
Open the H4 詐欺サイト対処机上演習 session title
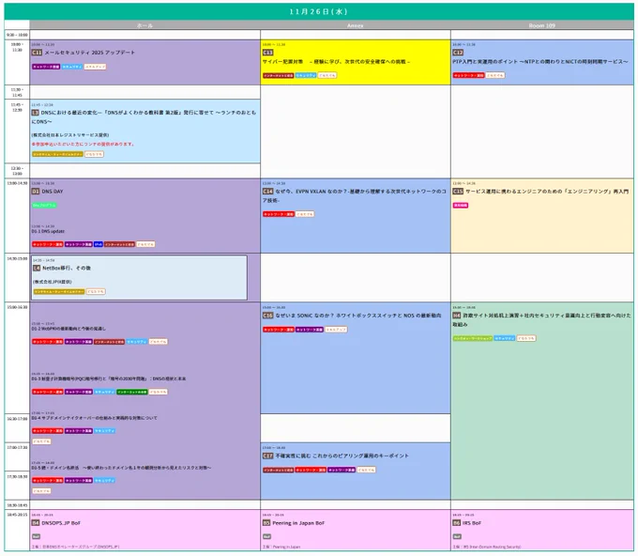(542, 319)
